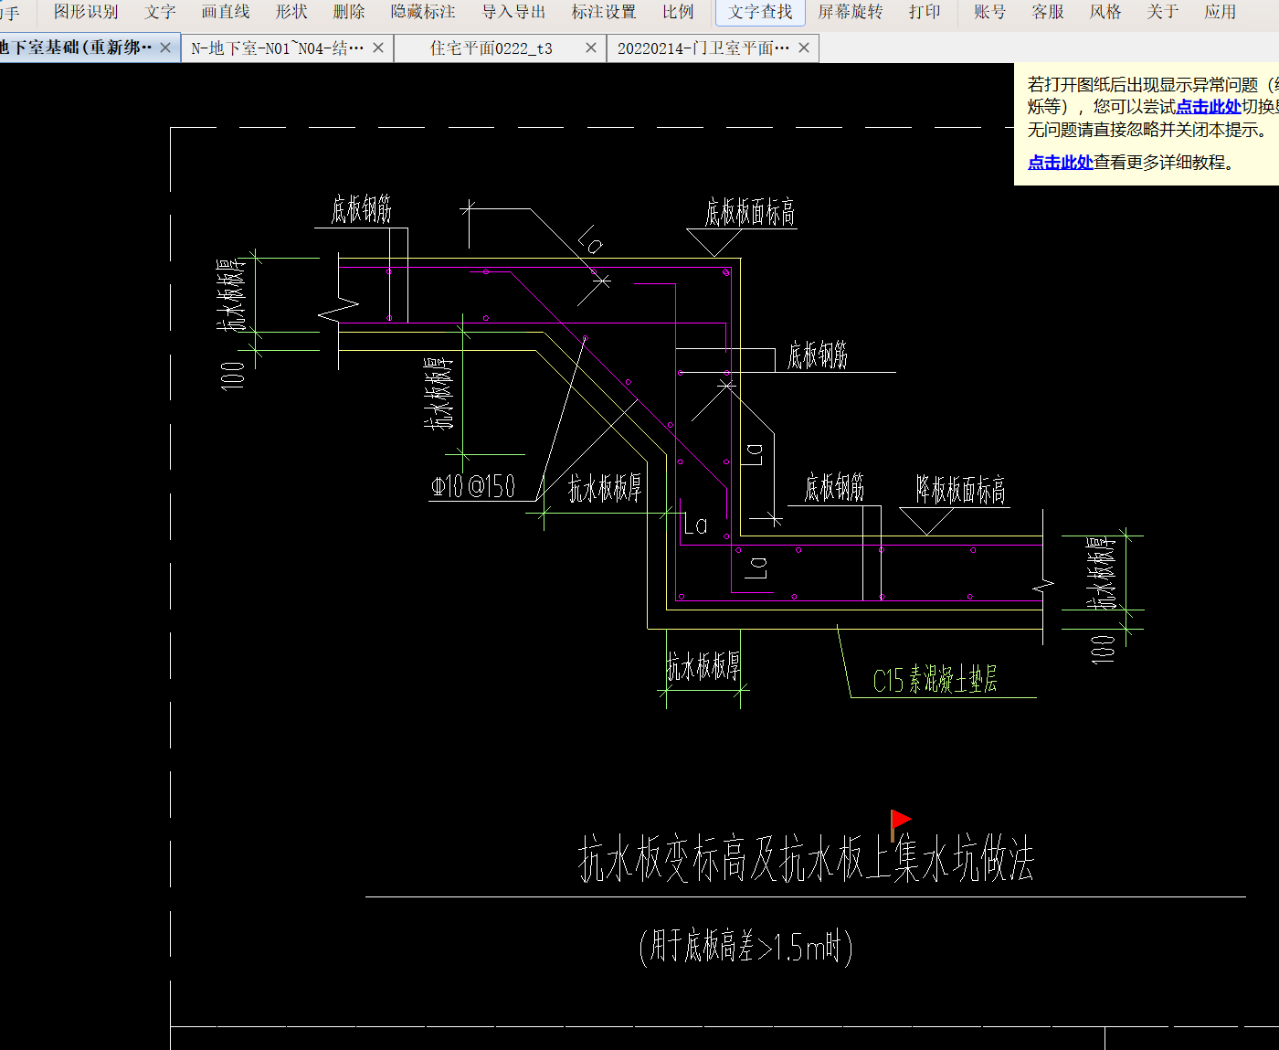
Task: Close the 住宅平面0222_t3 tab
Action: click(x=591, y=48)
